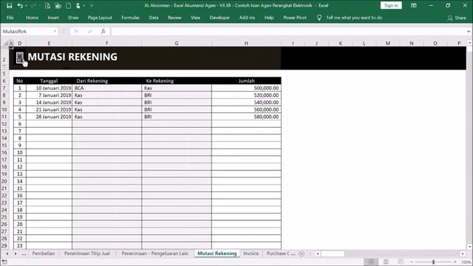Click the Name Box showing MutasiRek
Screen dimensions: 473x266
27,31
